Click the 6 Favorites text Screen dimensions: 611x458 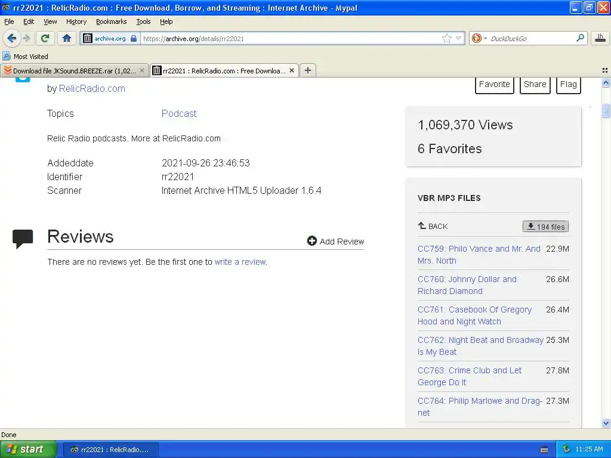point(450,148)
